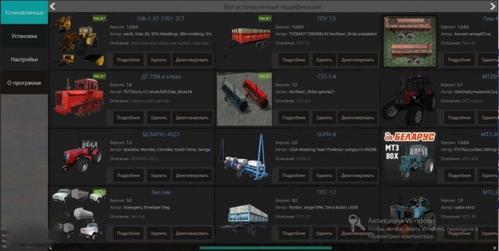Screen dimensions: 499x251
Task: Open the О программе page
Action: pyautogui.click(x=24, y=83)
